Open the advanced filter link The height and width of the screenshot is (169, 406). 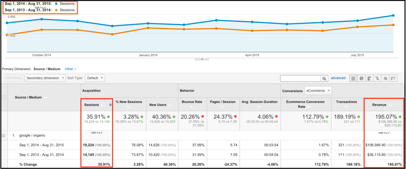(x=338, y=78)
